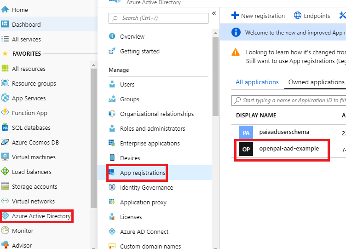
Task: Click the Home icon in left sidebar
Action: [x=5, y=10]
